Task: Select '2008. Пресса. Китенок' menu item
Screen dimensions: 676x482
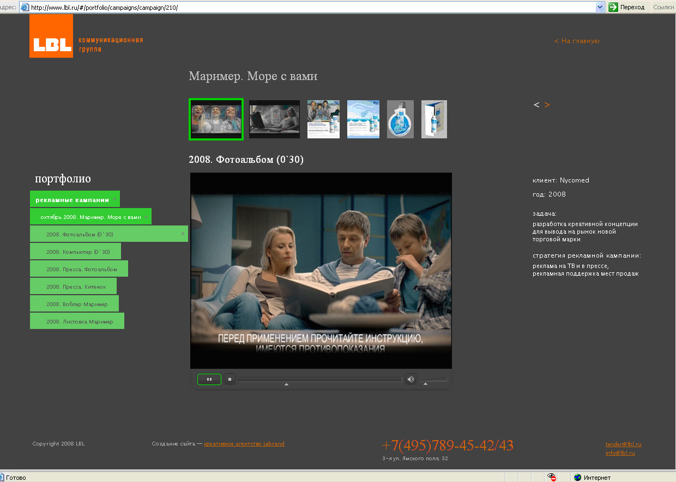Action: 73,286
